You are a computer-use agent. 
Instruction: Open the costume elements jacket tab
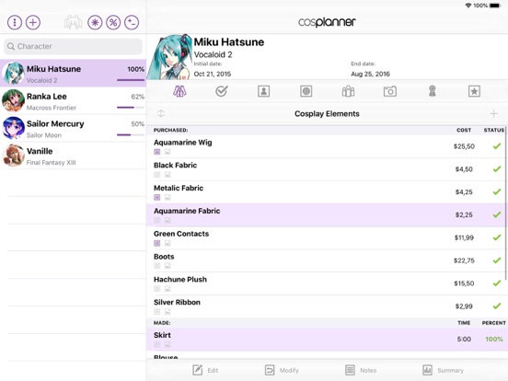coord(179,91)
